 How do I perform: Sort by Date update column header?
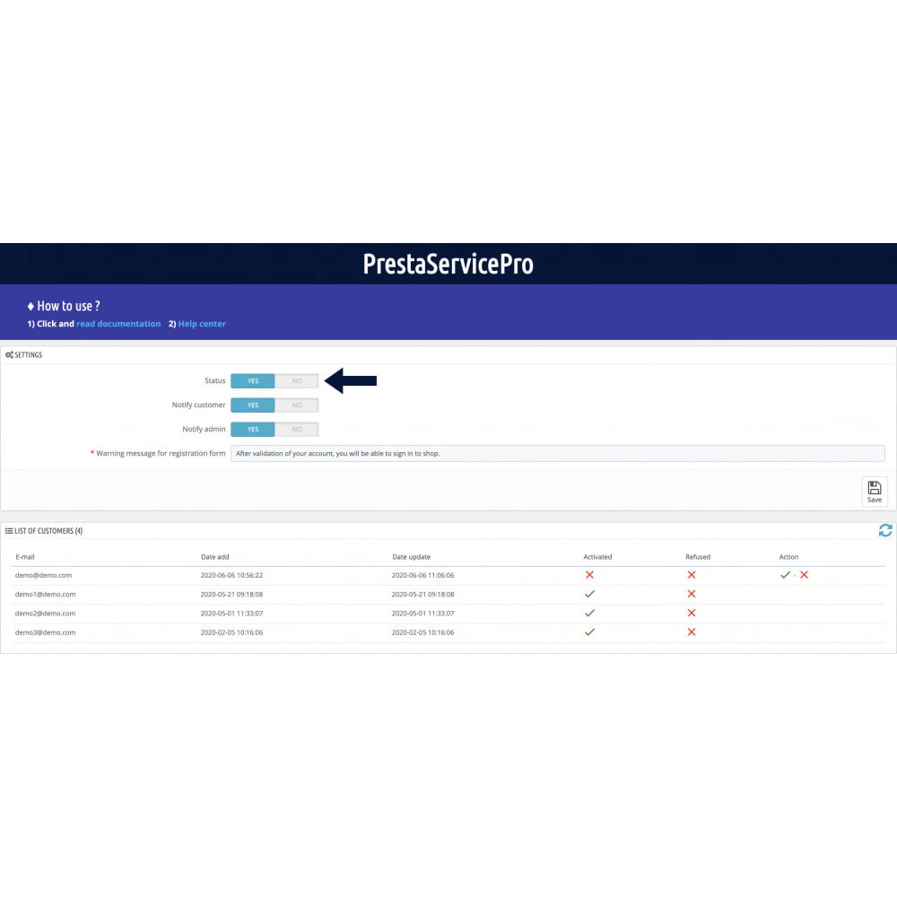pyautogui.click(x=412, y=557)
